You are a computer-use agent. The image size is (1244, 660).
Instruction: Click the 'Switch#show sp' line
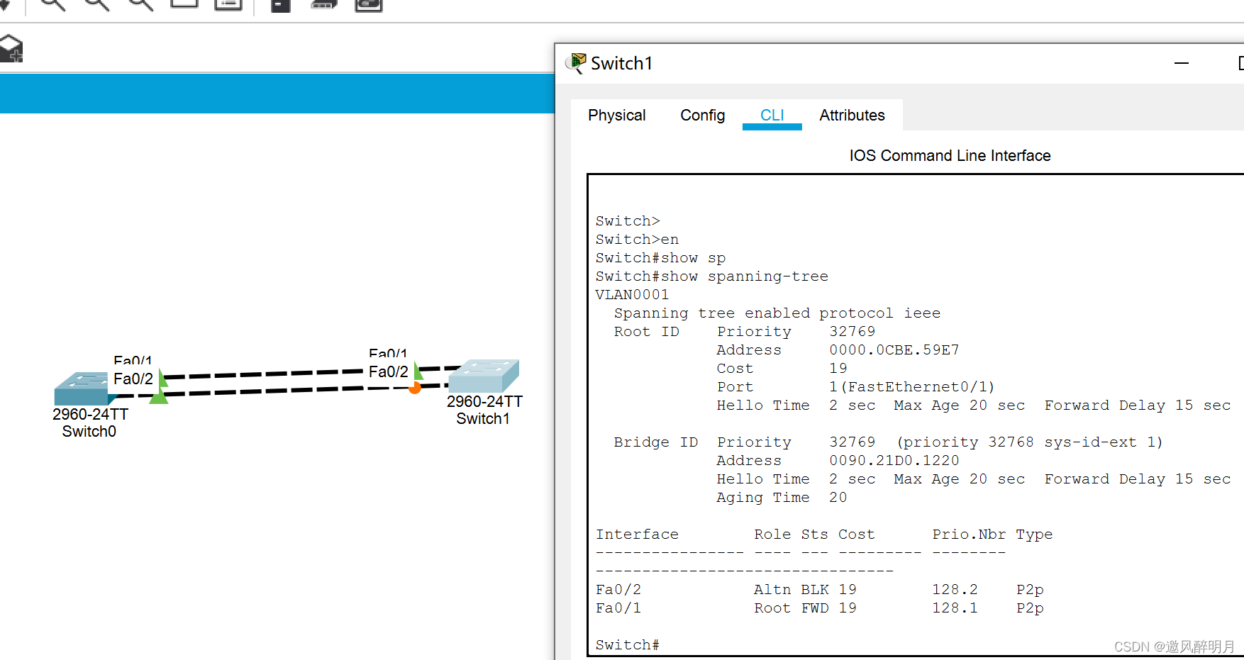coord(661,258)
